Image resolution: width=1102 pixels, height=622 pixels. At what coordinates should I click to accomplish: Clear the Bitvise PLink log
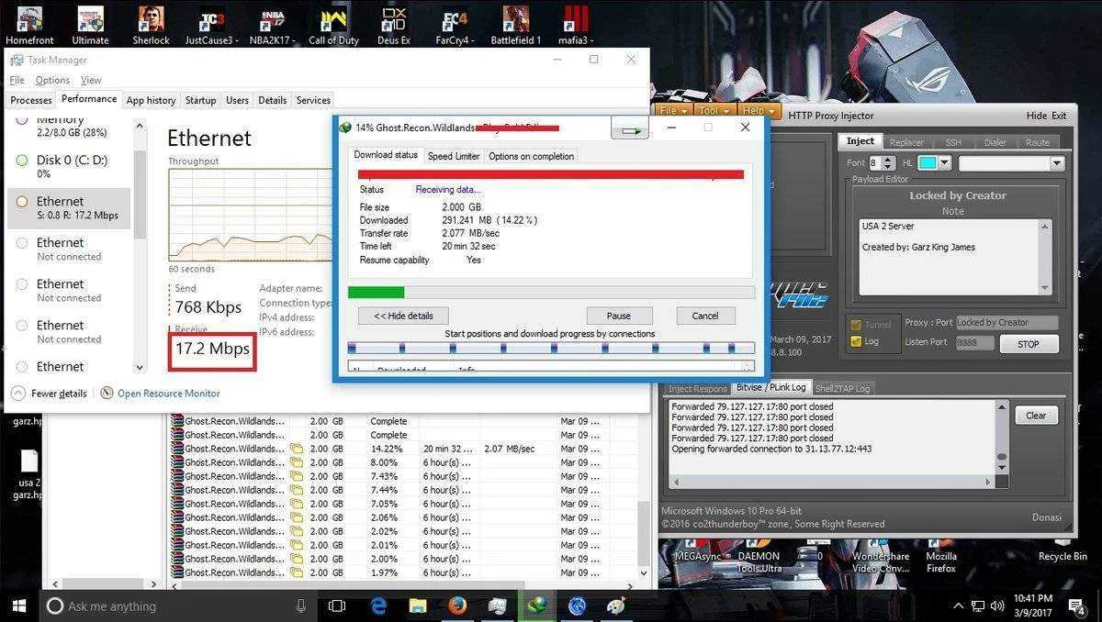1036,416
